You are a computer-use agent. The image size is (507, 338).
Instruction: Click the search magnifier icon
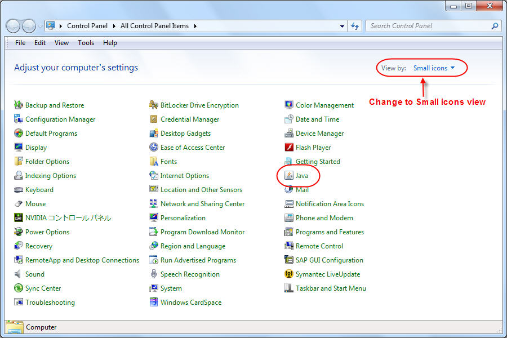(x=495, y=26)
